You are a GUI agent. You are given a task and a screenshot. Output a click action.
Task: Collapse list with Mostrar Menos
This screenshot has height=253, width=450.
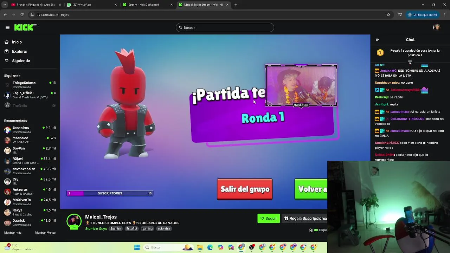point(45,233)
